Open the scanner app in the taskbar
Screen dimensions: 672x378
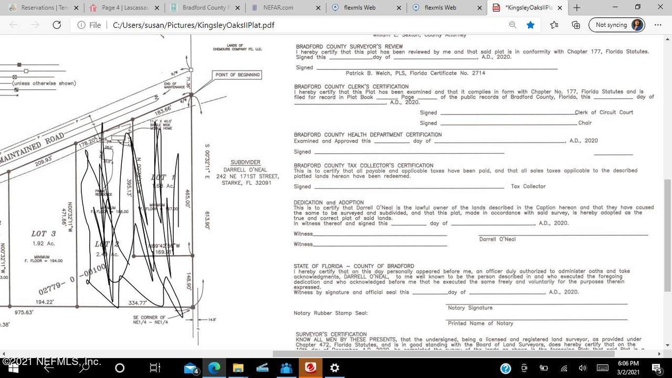pyautogui.click(x=262, y=367)
